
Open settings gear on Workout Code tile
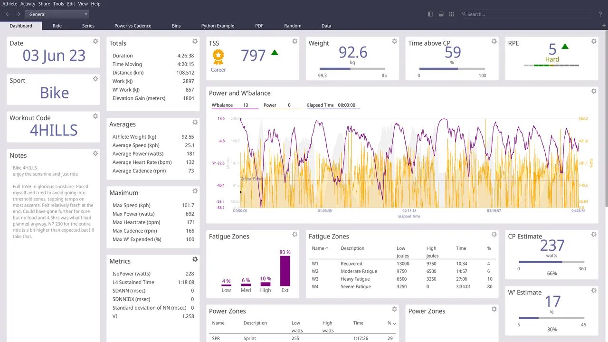95,116
